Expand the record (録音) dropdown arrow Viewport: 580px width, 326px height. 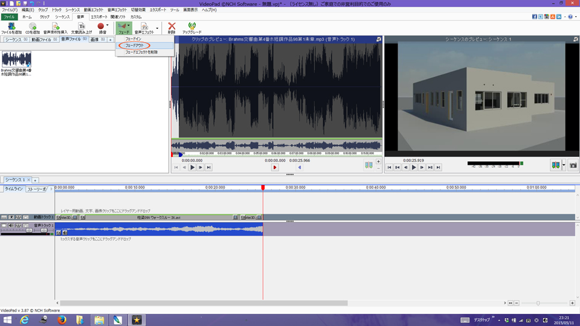[108, 25]
